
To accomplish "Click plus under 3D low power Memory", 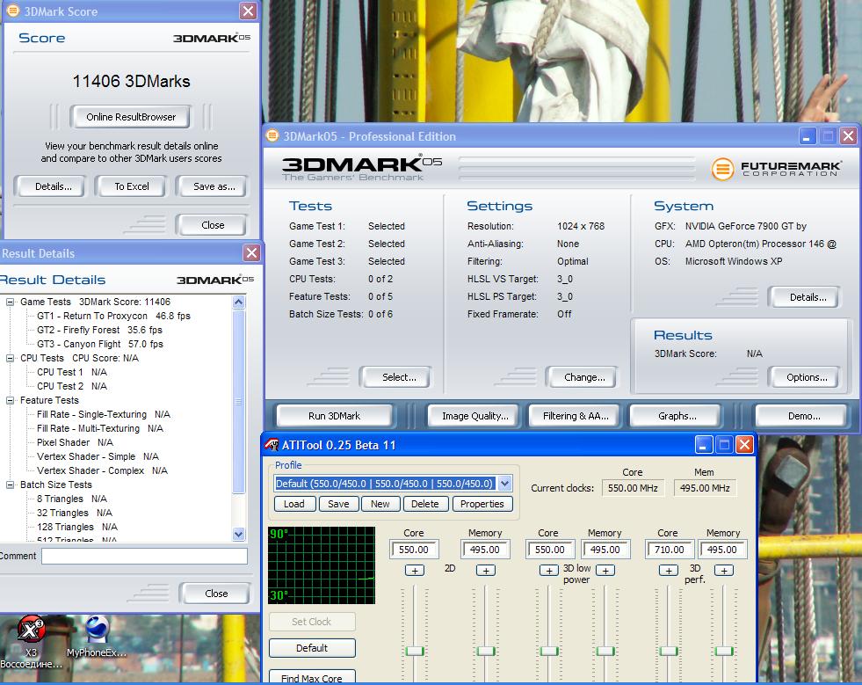I will (x=605, y=571).
